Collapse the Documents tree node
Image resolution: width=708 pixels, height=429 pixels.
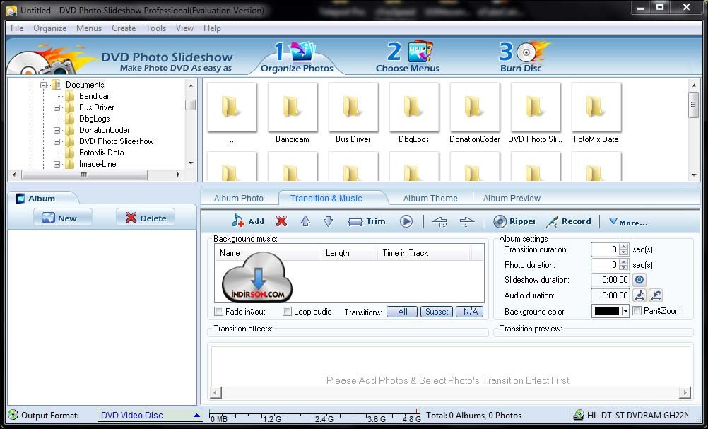(x=44, y=84)
